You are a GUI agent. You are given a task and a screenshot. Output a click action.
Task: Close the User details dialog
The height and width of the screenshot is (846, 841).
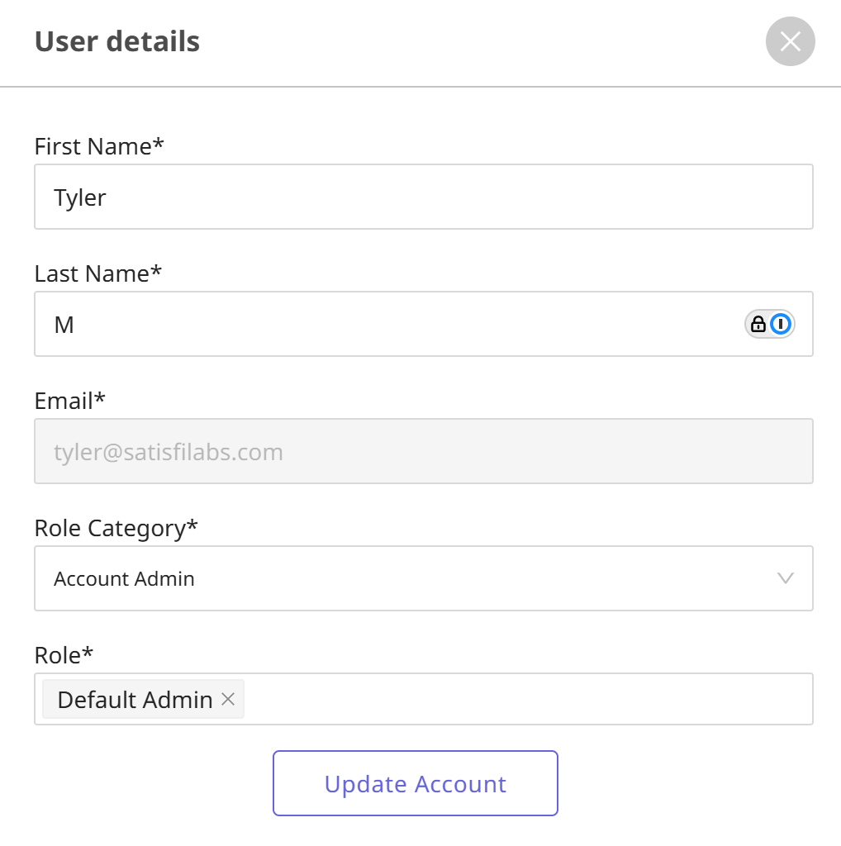pyautogui.click(x=790, y=41)
